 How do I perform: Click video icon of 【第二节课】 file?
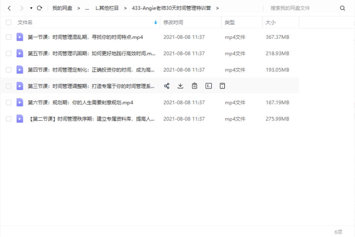20,119
